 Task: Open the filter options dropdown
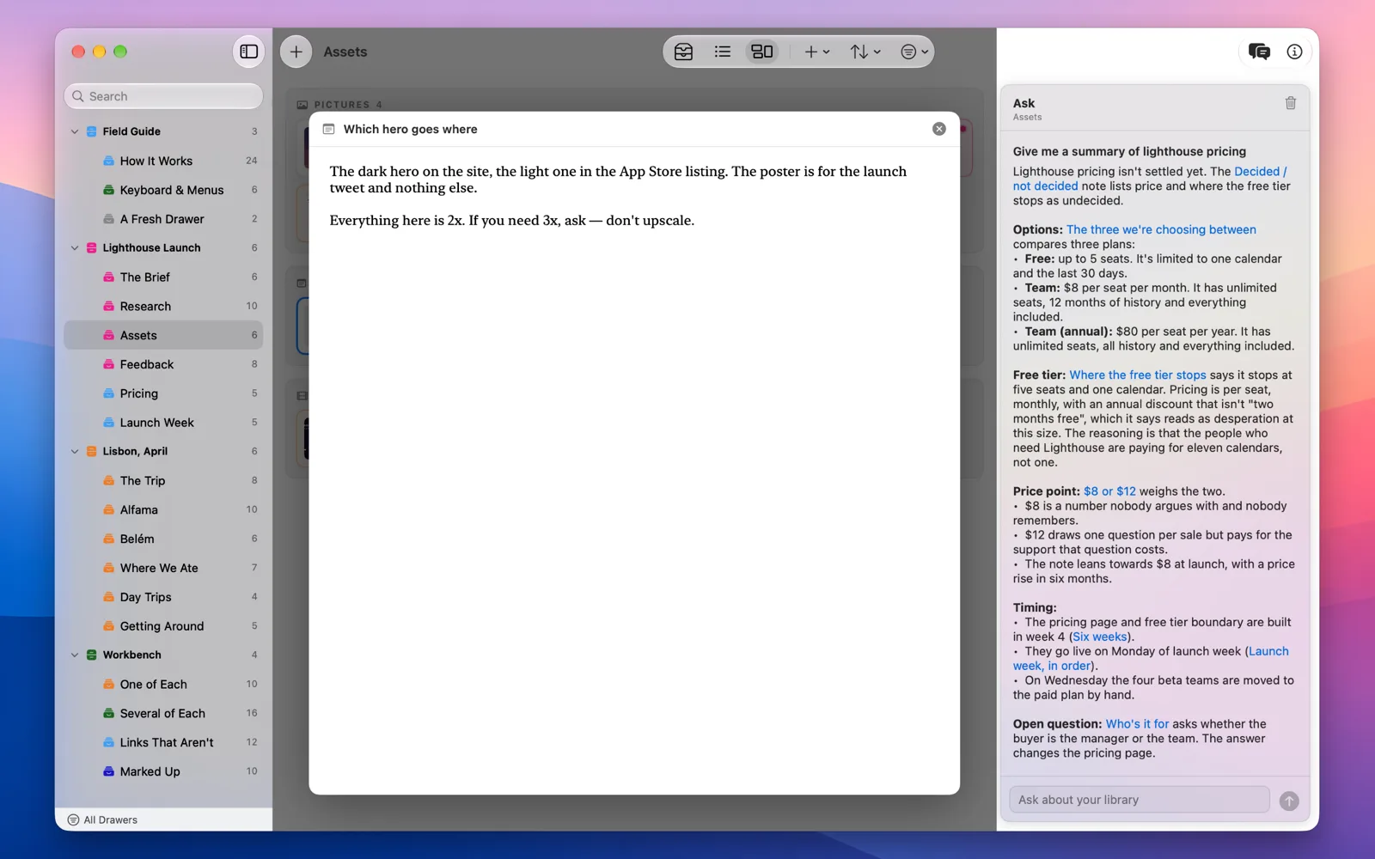[914, 52]
